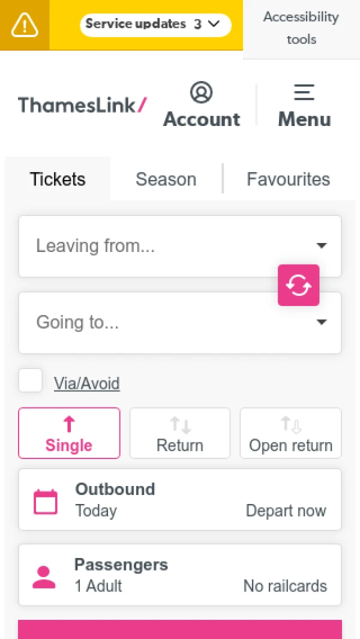360x639 pixels.
Task: Open the Leaving from dropdown arrow
Action: (x=322, y=246)
